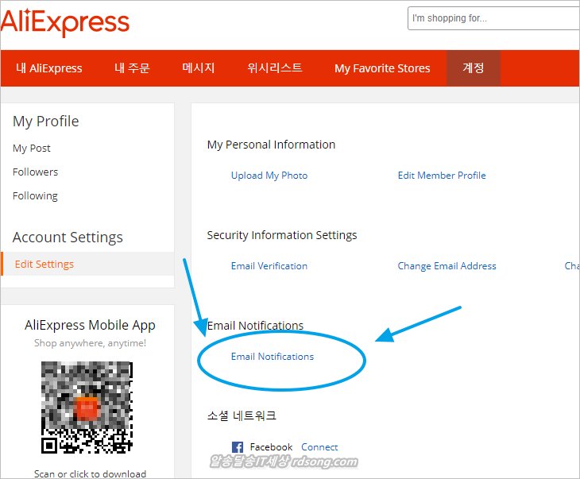Click Connect next to Facebook
580x479 pixels.
point(319,446)
